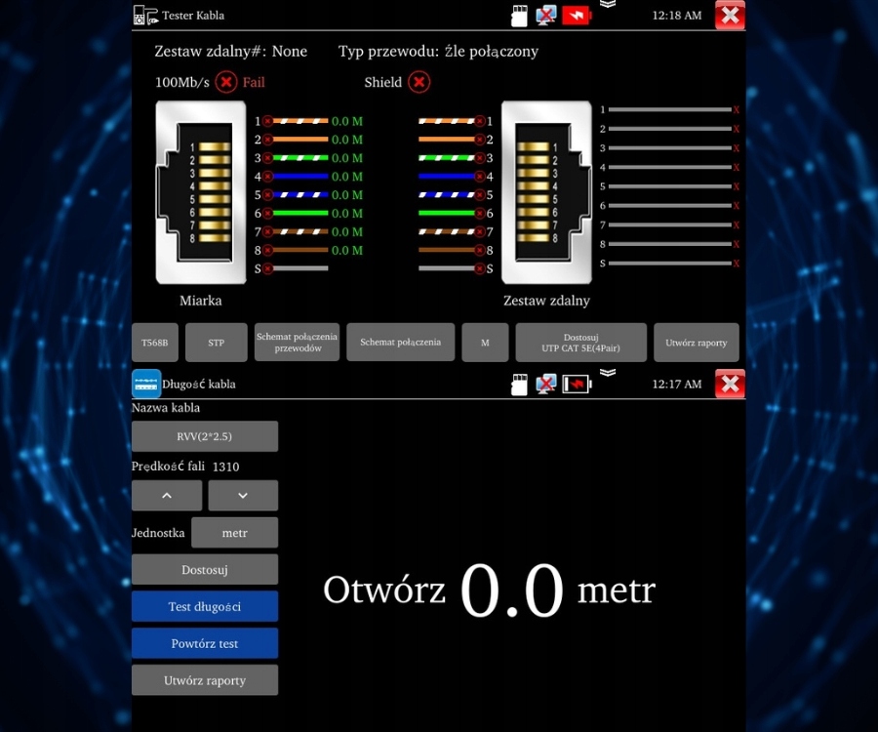The height and width of the screenshot is (732, 878).
Task: Click the Długość kabla app icon
Action: 146,384
